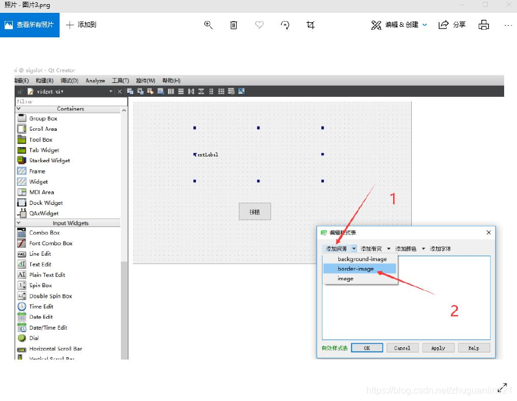The width and height of the screenshot is (517, 401).
Task: Select the Edit Widgets mode icon
Action: click(130, 91)
